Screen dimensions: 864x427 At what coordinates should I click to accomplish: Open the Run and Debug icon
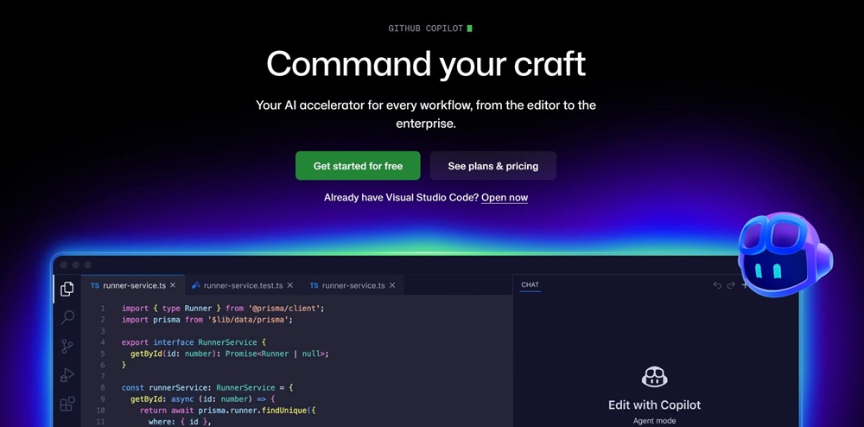tap(67, 375)
